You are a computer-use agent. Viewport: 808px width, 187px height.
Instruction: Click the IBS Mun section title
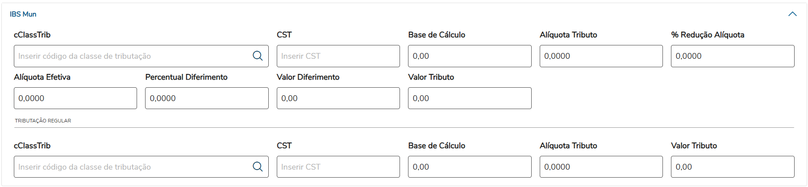pos(23,14)
